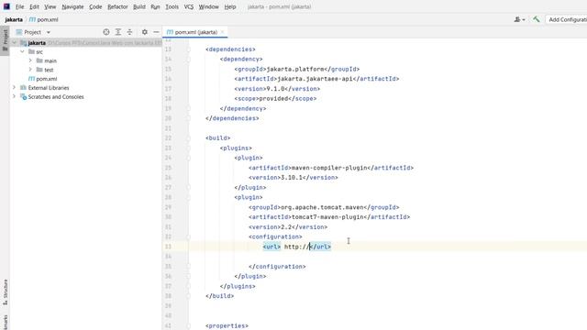The height and width of the screenshot is (330, 587).
Task: Toggle the Project tool window side tab
Action: point(5,40)
